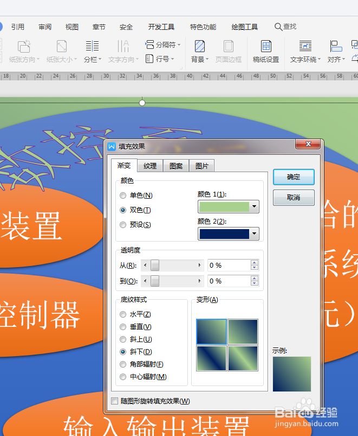Open the 分隔符 breaks tool
358x436 pixels.
162,45
